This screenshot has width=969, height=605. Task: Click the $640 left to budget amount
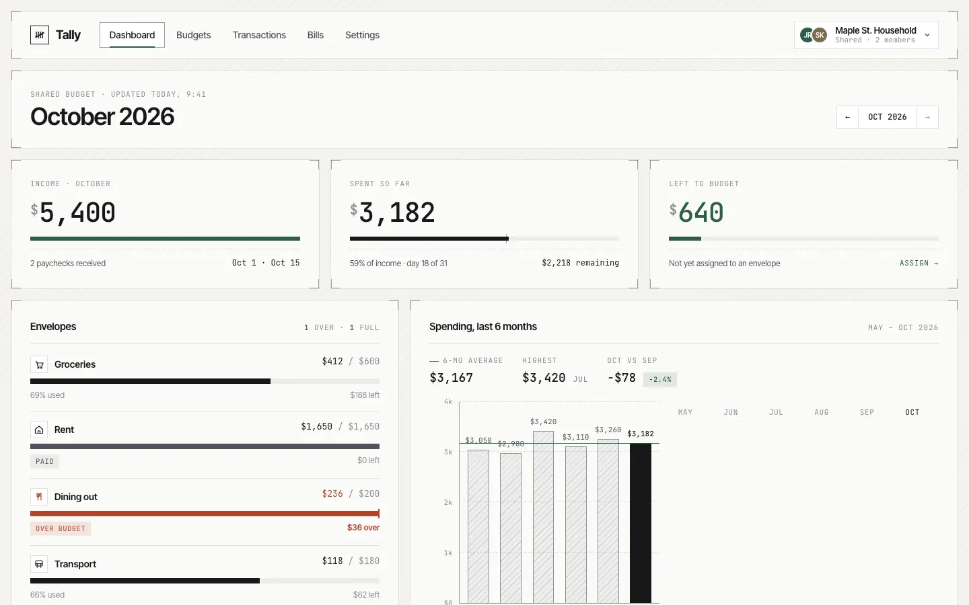(696, 213)
